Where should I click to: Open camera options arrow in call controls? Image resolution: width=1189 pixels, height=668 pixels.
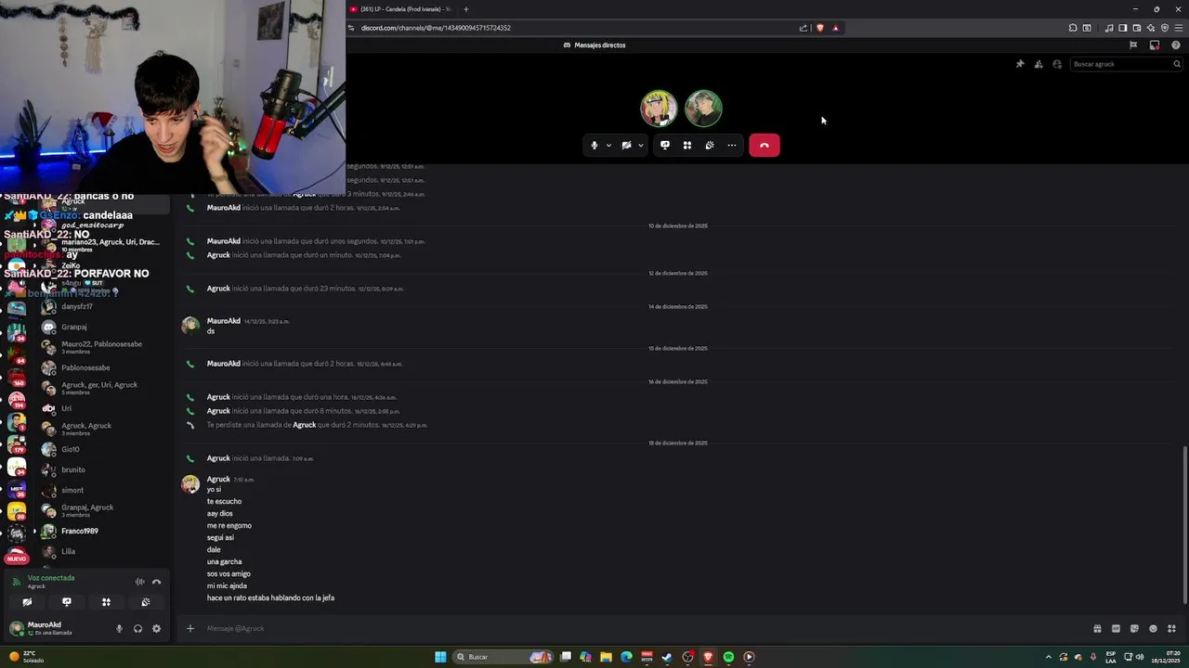pyautogui.click(x=640, y=145)
